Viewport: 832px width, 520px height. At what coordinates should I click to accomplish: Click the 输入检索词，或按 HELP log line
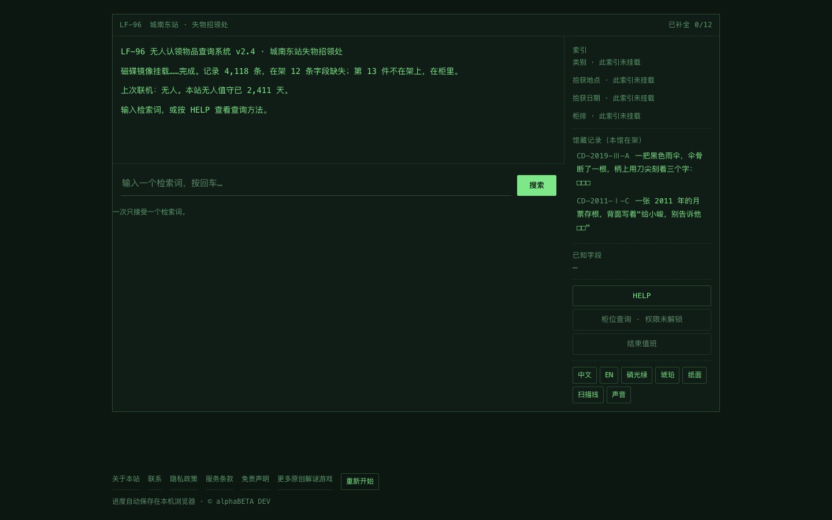[195, 110]
